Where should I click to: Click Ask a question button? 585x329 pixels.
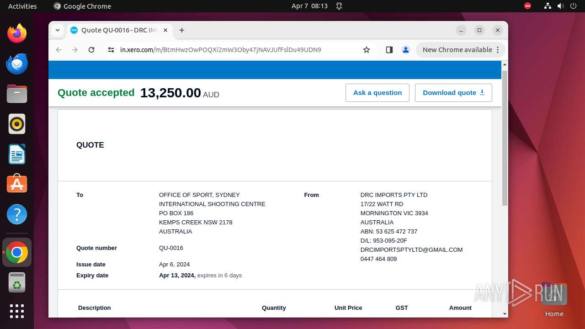click(x=378, y=93)
